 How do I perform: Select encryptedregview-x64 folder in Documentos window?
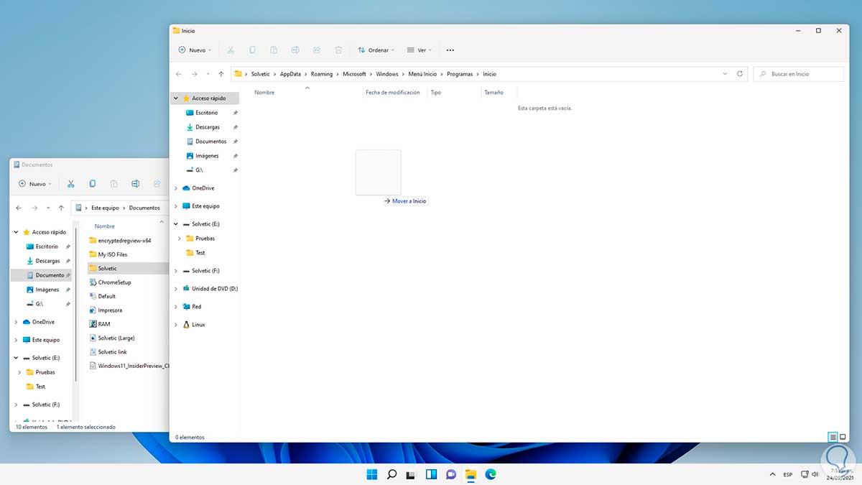click(x=124, y=241)
